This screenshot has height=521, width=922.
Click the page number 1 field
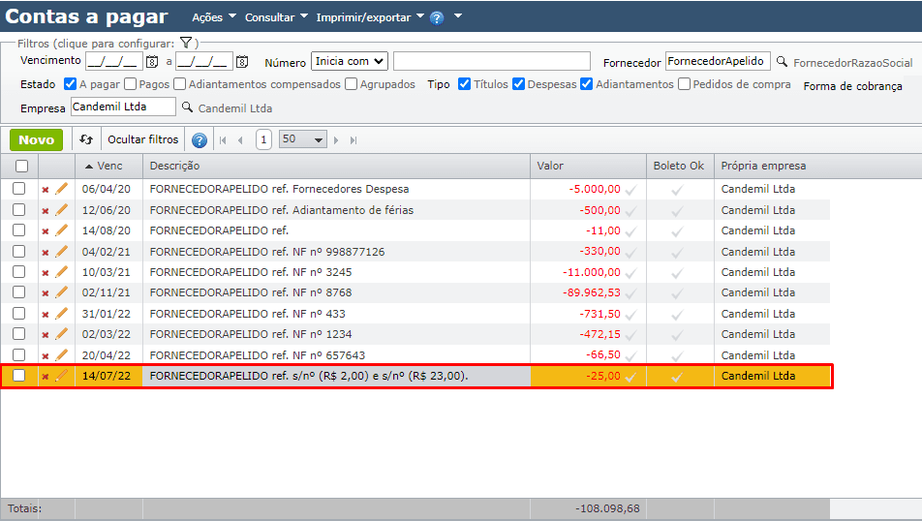(x=263, y=139)
